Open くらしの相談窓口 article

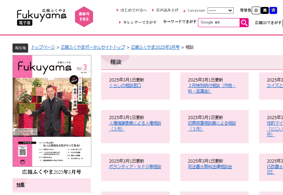(125, 85)
